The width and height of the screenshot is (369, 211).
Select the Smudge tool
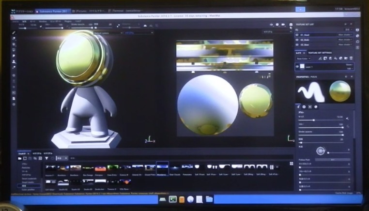pos(14,56)
